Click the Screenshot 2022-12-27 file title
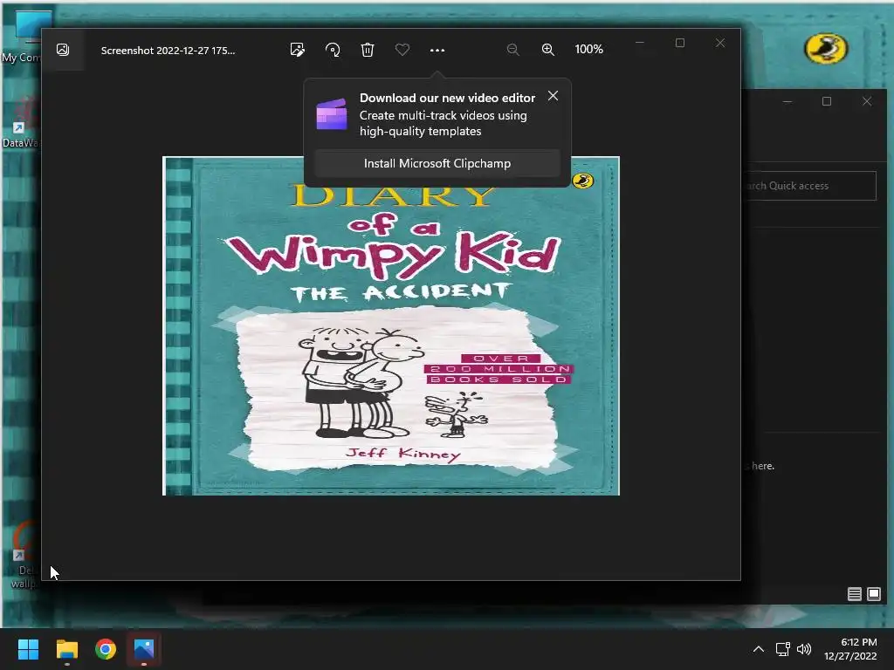894x670 pixels. [168, 50]
